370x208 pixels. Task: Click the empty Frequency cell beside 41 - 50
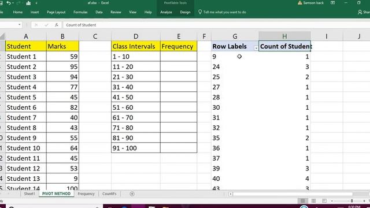(x=179, y=97)
